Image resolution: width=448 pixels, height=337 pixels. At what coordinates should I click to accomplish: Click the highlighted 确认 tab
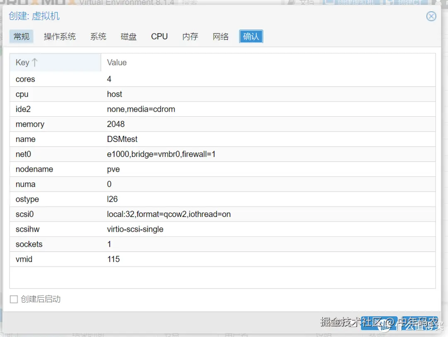[x=251, y=36]
